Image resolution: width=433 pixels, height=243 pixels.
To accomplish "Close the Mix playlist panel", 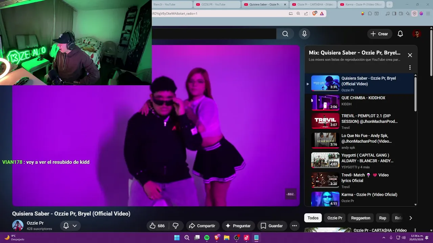I will click(x=410, y=55).
